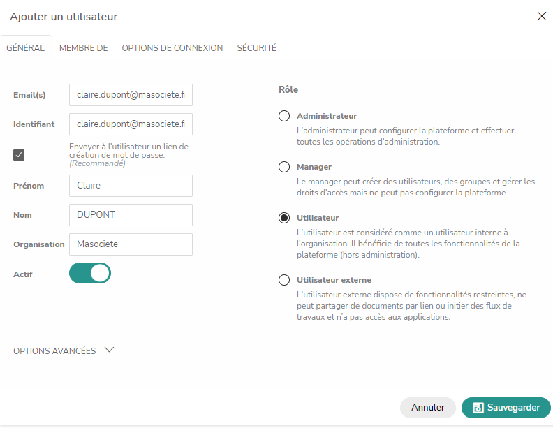Click the save disk icon in Sauvegarder
553x428 pixels.
[x=478, y=408]
